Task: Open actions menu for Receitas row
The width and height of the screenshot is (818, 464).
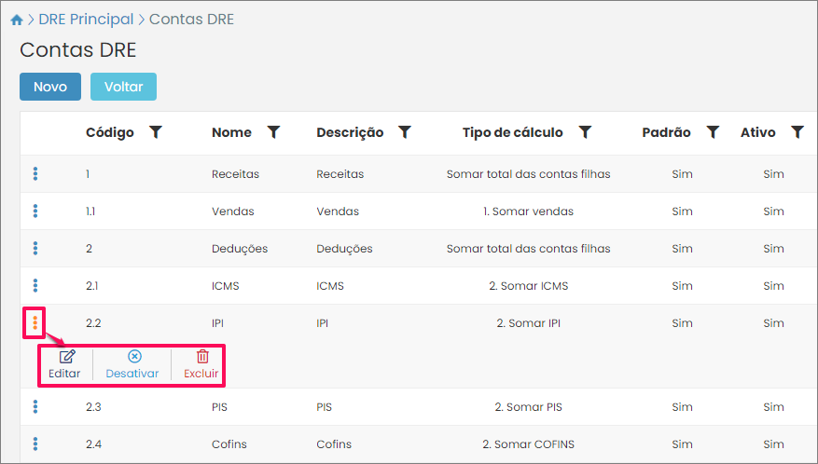Action: point(35,173)
